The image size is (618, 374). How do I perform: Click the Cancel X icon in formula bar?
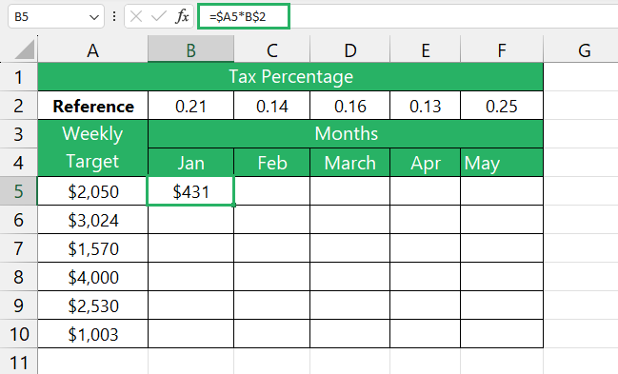pyautogui.click(x=136, y=16)
